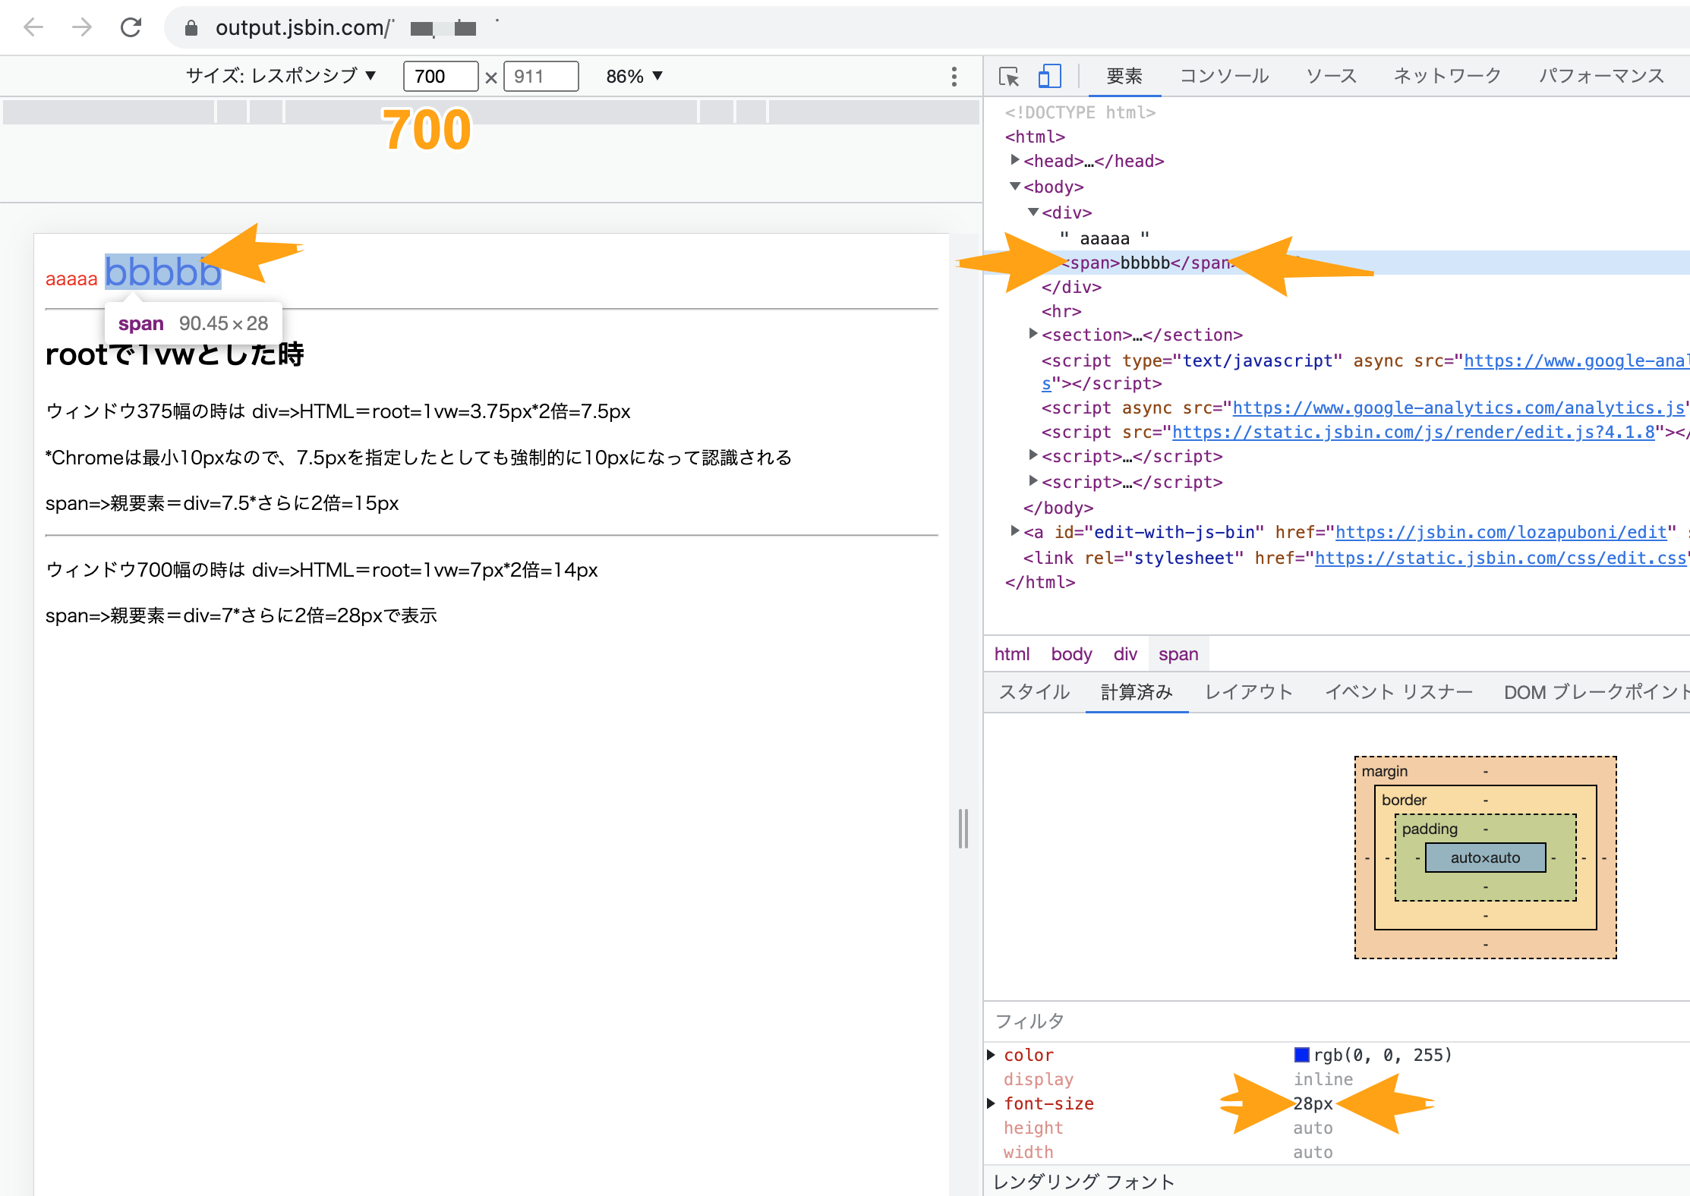Open device toolbar three-dot menu
Screen dimensions: 1690x1196
[954, 76]
